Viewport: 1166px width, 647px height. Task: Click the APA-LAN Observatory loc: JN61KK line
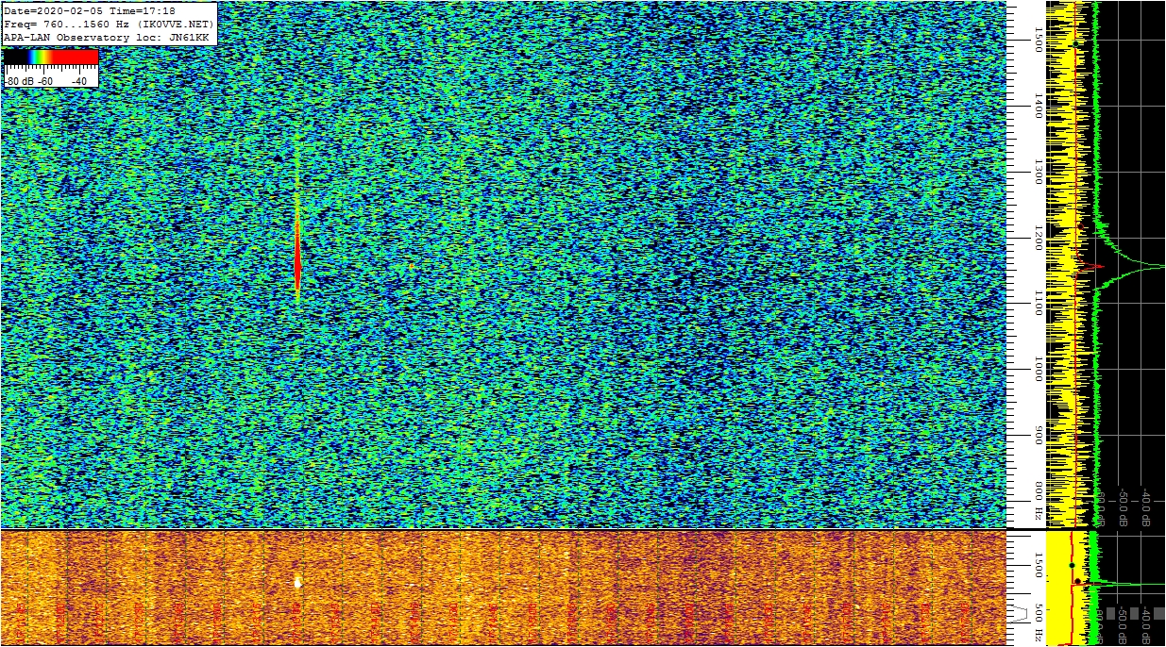coord(107,37)
